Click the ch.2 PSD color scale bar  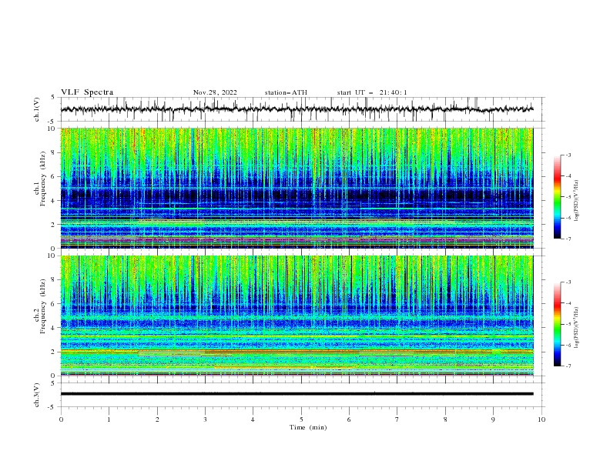557,324
